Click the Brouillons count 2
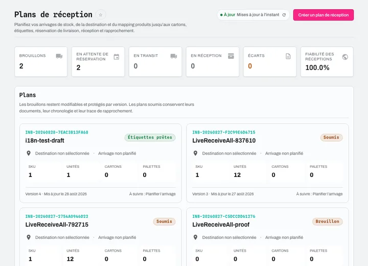Image resolution: width=368 pixels, height=266 pixels. tap(21, 66)
